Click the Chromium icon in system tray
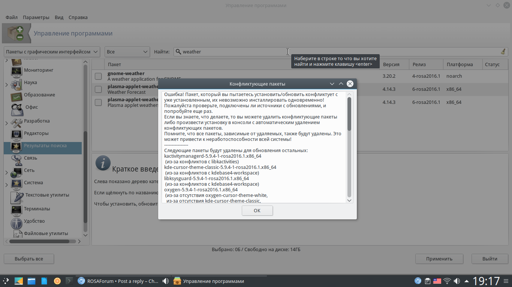Screen dimensions: 512x287 (418, 281)
